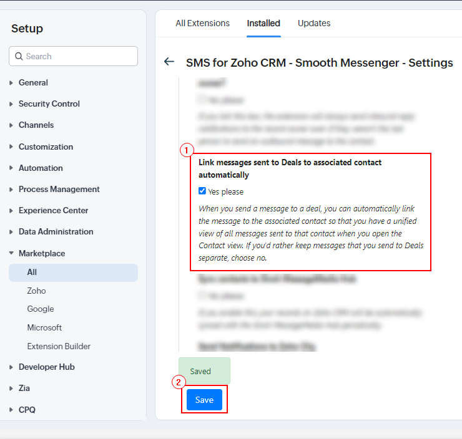Viewport: 462px width, 439px height.
Task: Click the CPQ sidebar label
Action: 27,410
